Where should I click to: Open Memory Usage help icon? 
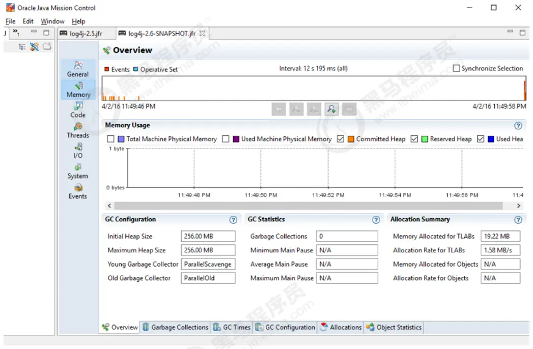(518, 126)
